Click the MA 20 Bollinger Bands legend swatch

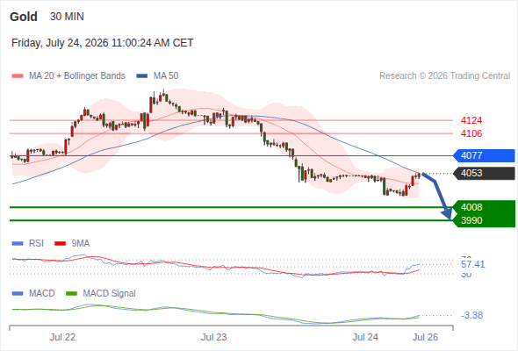point(18,76)
